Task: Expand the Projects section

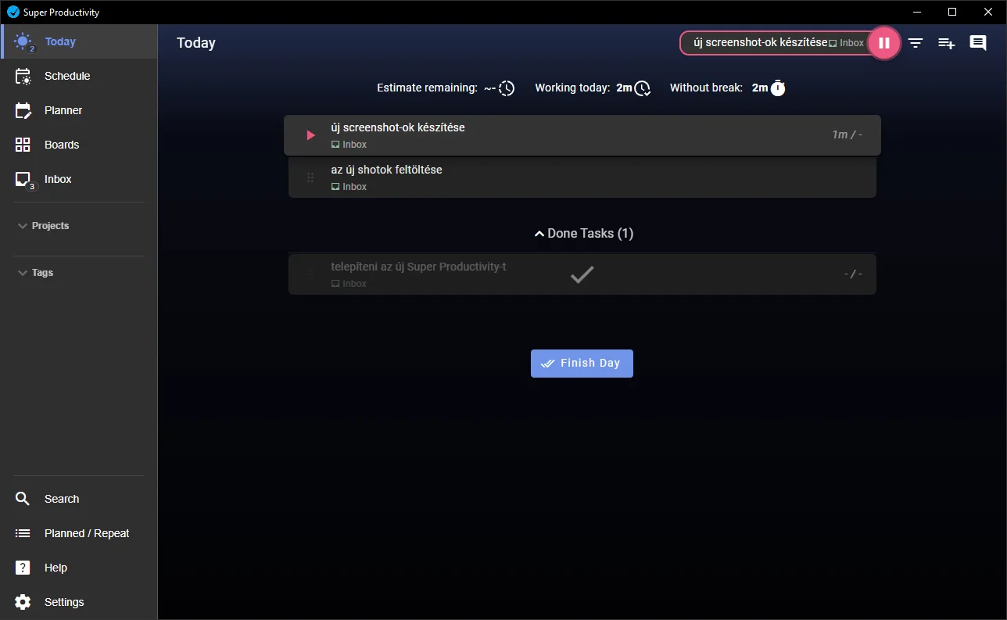Action: coord(43,226)
